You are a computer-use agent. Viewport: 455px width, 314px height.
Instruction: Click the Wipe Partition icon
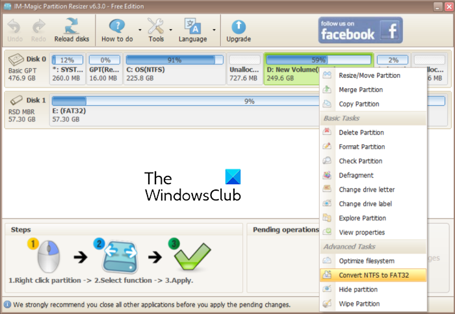tap(327, 303)
